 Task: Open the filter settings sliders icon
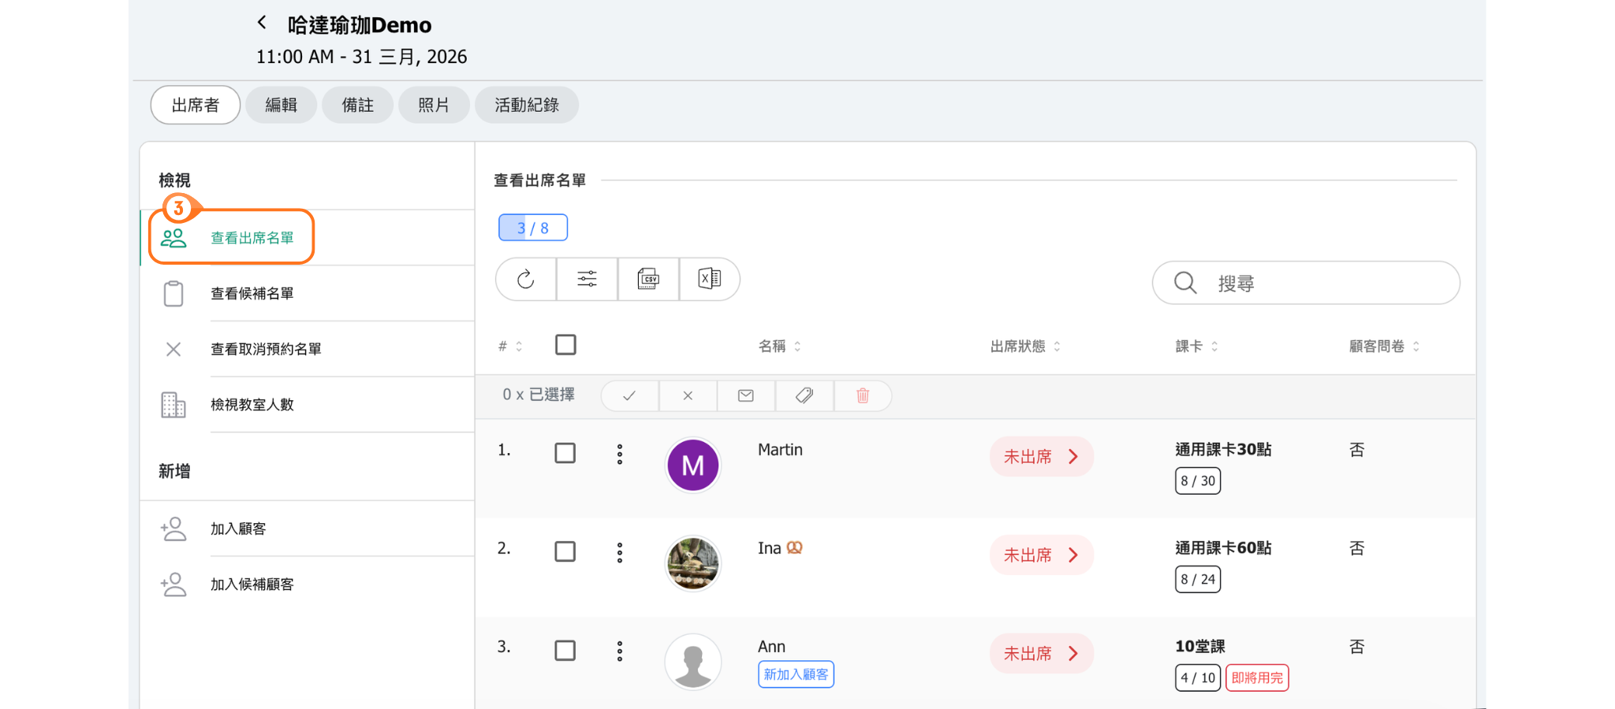587,279
